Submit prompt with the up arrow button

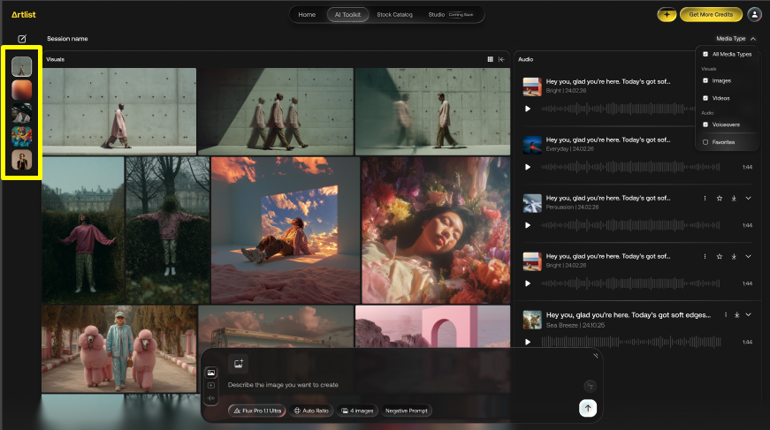click(x=587, y=407)
